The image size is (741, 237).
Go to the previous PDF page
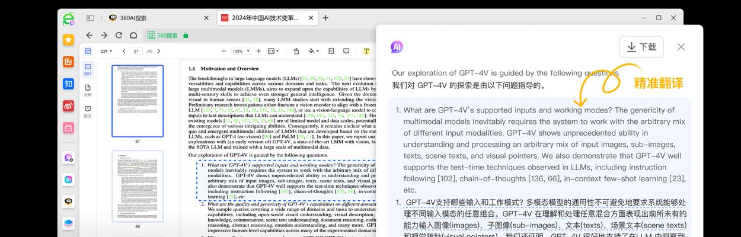tap(124, 51)
